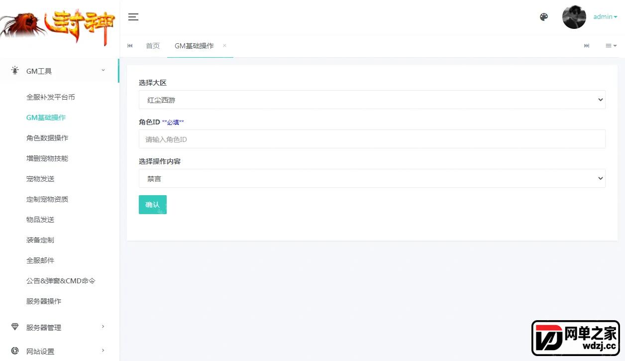Open 增删宠物技能 menu entry
The width and height of the screenshot is (625, 361).
(47, 158)
